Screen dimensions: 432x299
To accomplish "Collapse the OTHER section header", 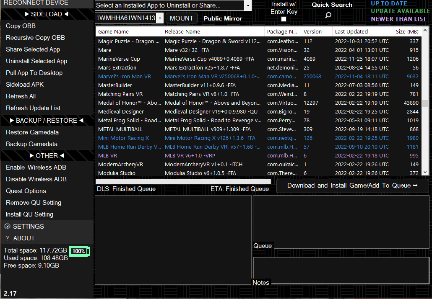I will click(x=47, y=156).
